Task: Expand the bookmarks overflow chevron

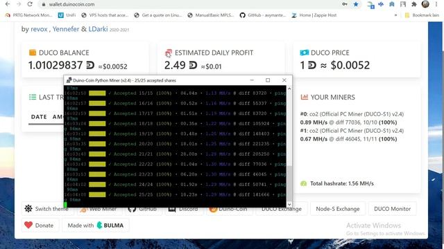Action: tap(395, 15)
